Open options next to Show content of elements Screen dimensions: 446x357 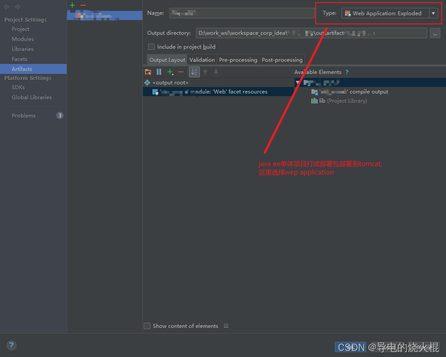[226, 326]
